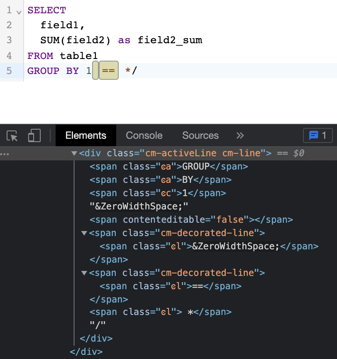337x359 pixels.
Task: Click the ellipsis icon left of the breadcrumb bar
Action: pyautogui.click(x=4, y=153)
